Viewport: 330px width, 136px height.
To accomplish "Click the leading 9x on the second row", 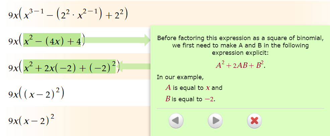I will [13, 41].
